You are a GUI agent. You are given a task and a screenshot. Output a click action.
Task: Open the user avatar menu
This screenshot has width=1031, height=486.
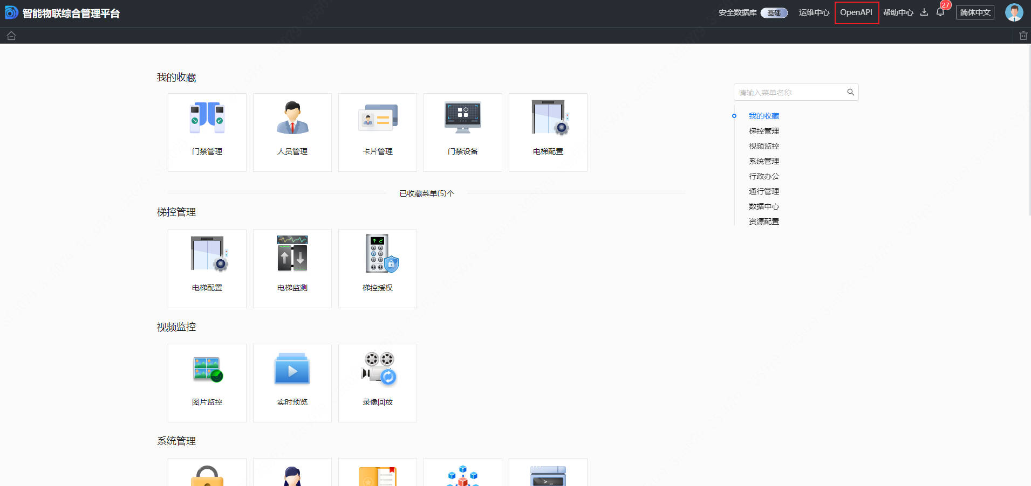(1014, 12)
